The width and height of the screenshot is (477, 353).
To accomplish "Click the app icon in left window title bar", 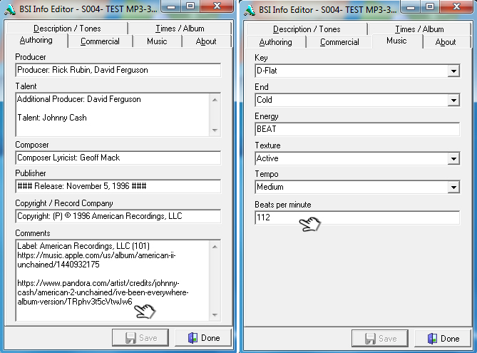I will 11,10.
